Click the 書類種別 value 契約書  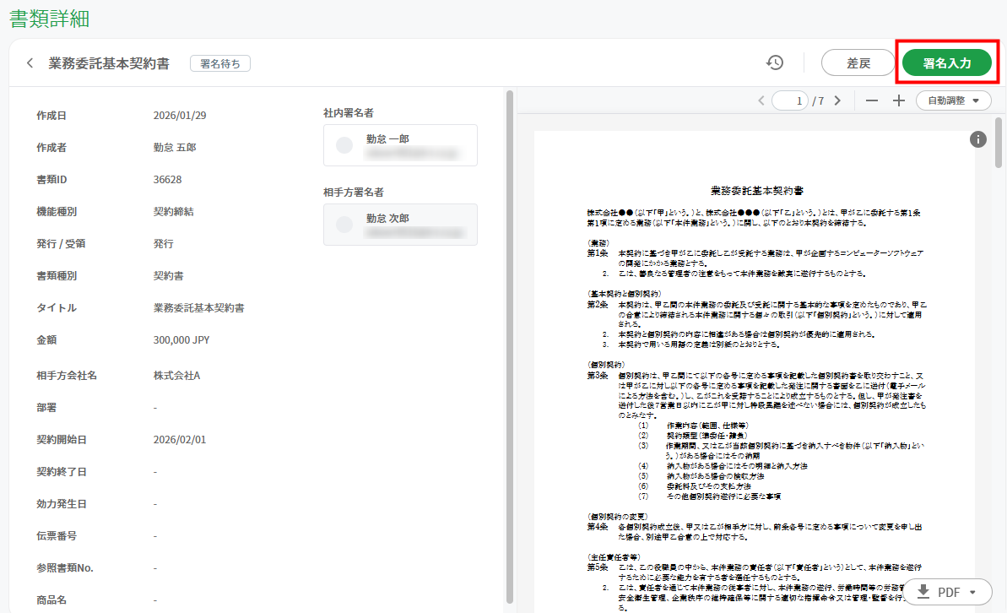168,276
